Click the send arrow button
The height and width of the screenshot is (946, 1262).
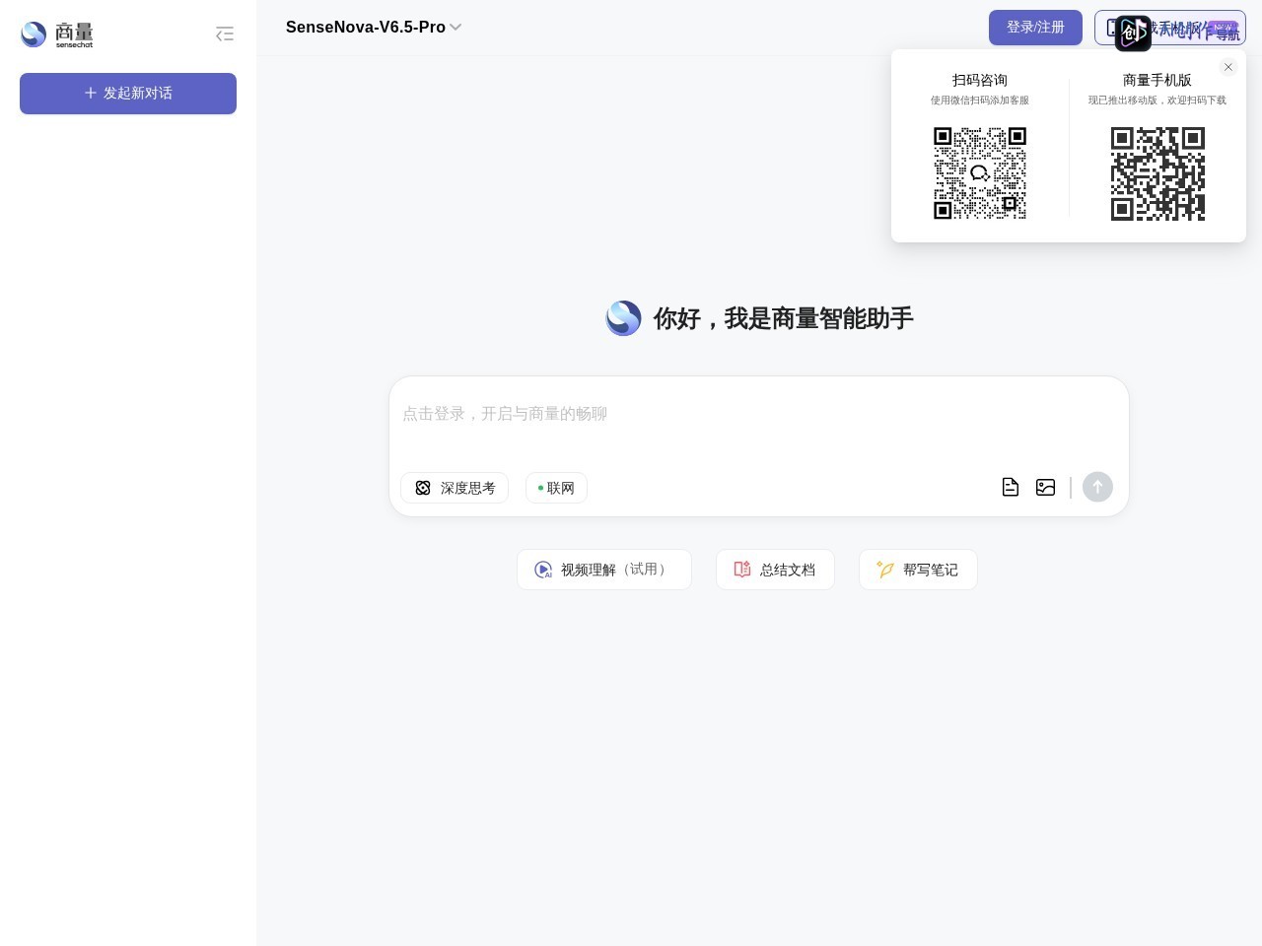[1097, 487]
